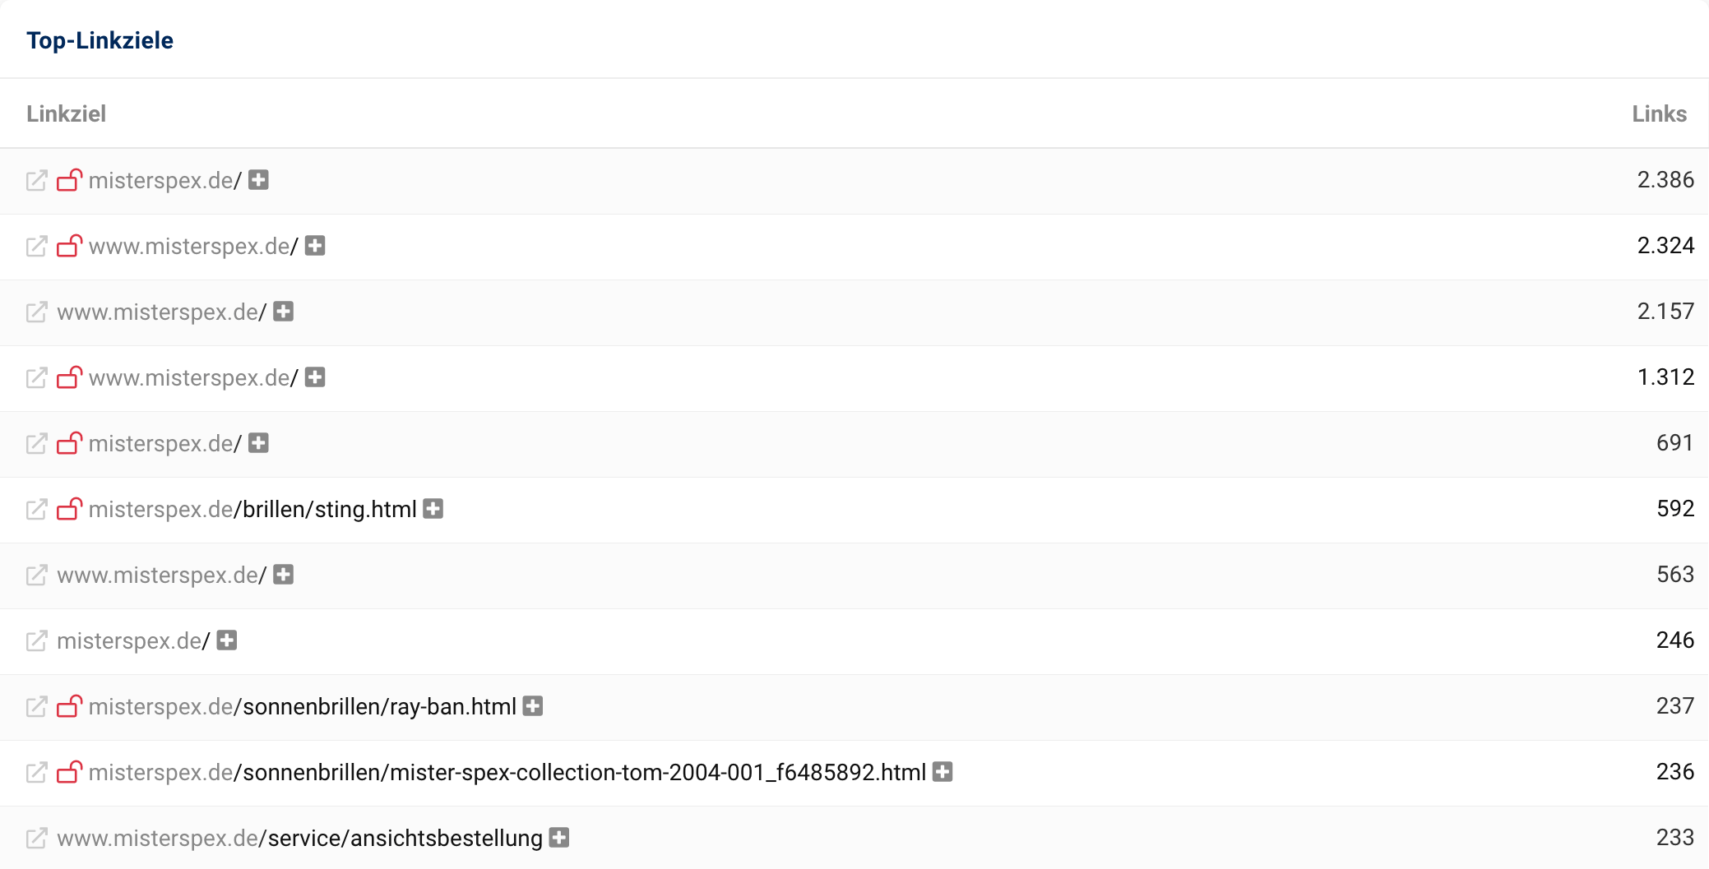Click the Linkziel column header
Viewport: 1709px width, 869px height.
tap(66, 113)
